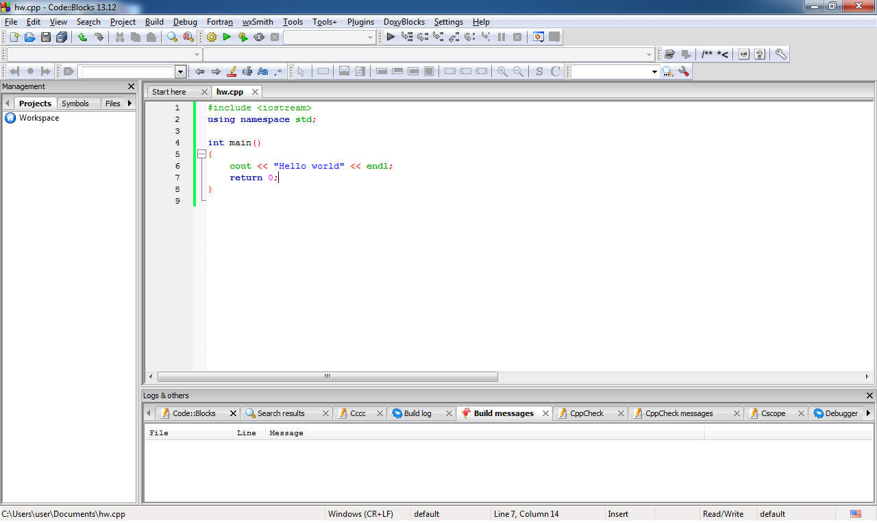Open the File menu
The height and width of the screenshot is (523, 877).
(11, 22)
